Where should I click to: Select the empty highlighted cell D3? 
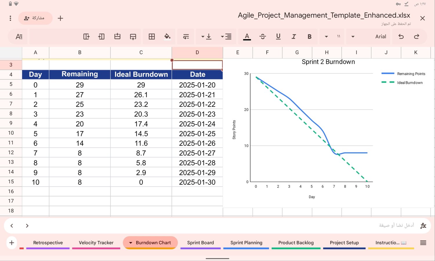pyautogui.click(x=197, y=65)
